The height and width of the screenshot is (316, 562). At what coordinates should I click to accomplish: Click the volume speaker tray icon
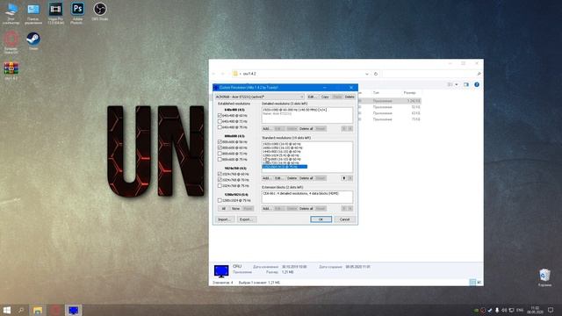[x=504, y=310]
